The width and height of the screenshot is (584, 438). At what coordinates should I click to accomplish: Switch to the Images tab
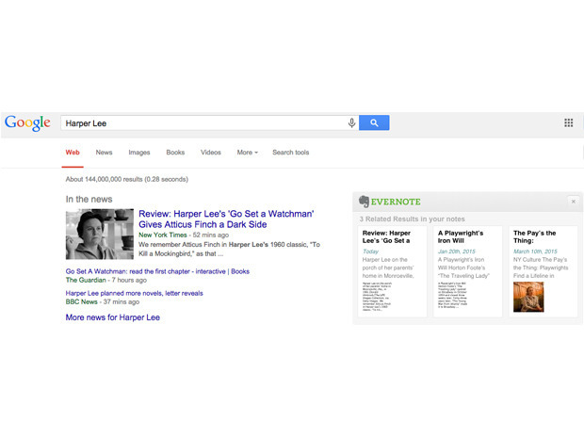[x=139, y=153]
